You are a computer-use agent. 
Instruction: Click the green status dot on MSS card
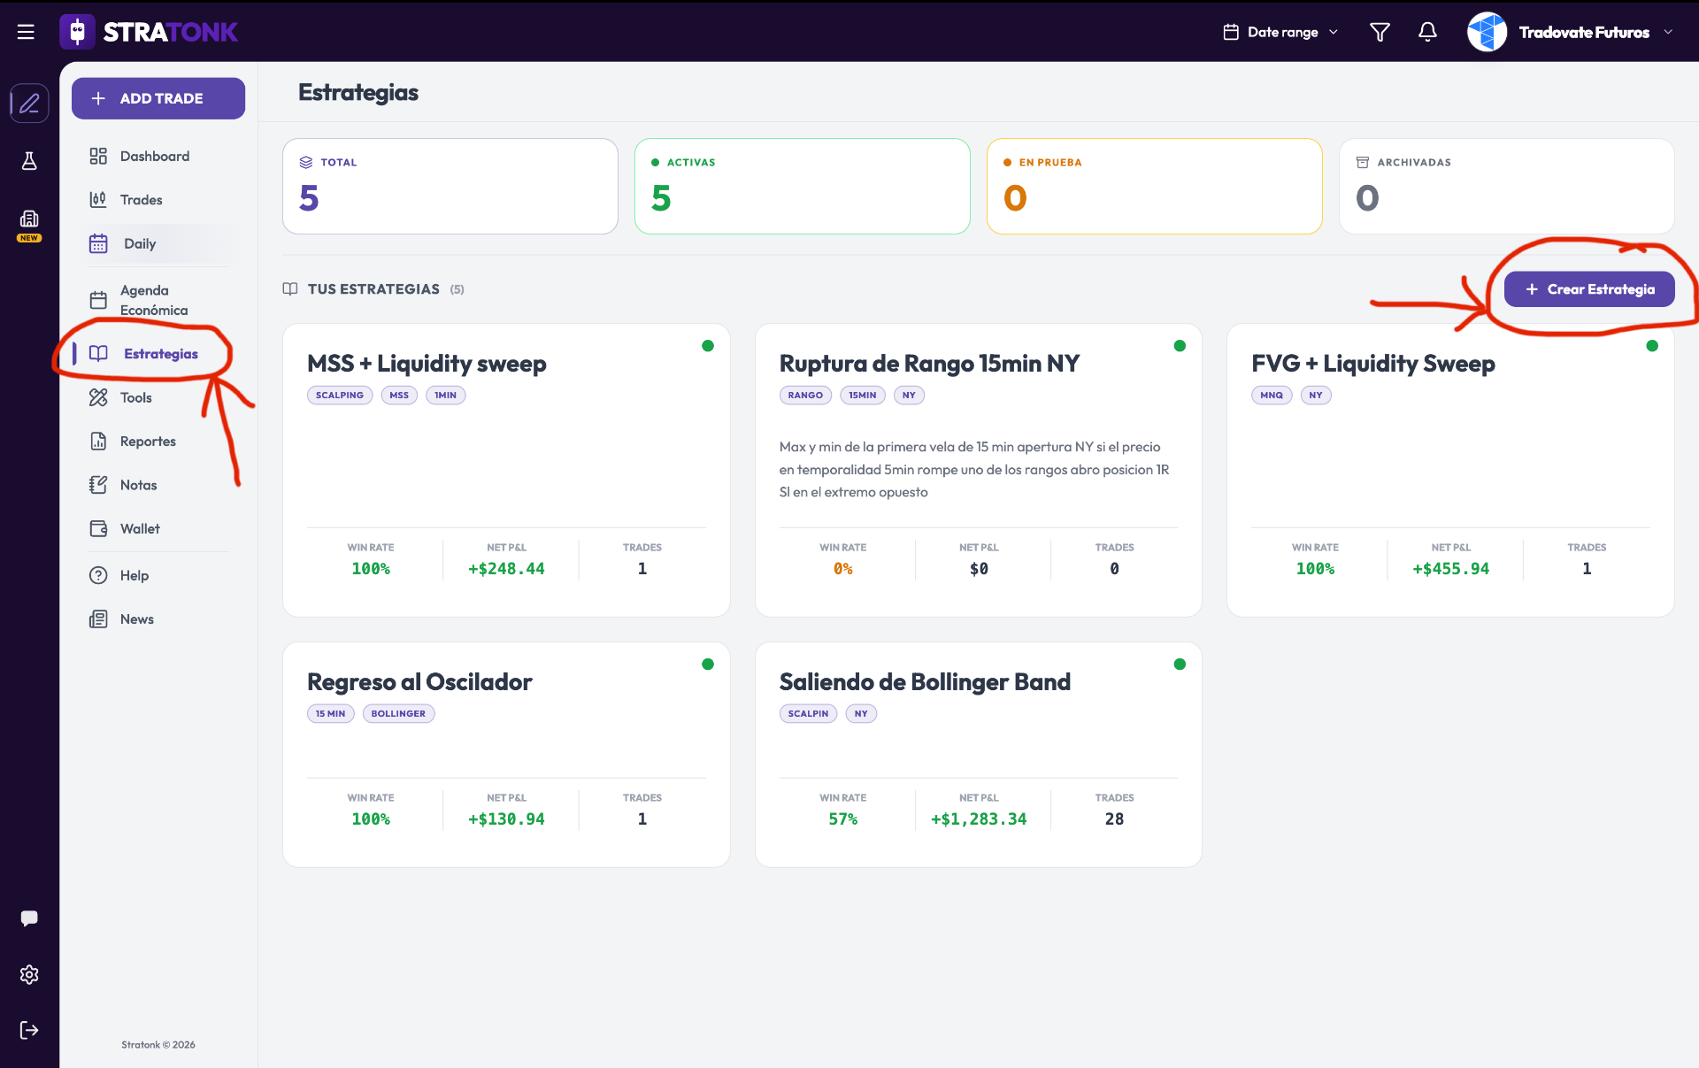708,346
